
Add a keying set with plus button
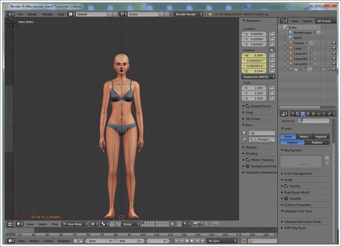[327, 158]
